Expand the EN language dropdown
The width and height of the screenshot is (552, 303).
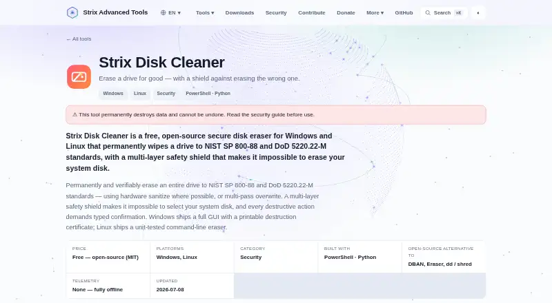tap(170, 12)
